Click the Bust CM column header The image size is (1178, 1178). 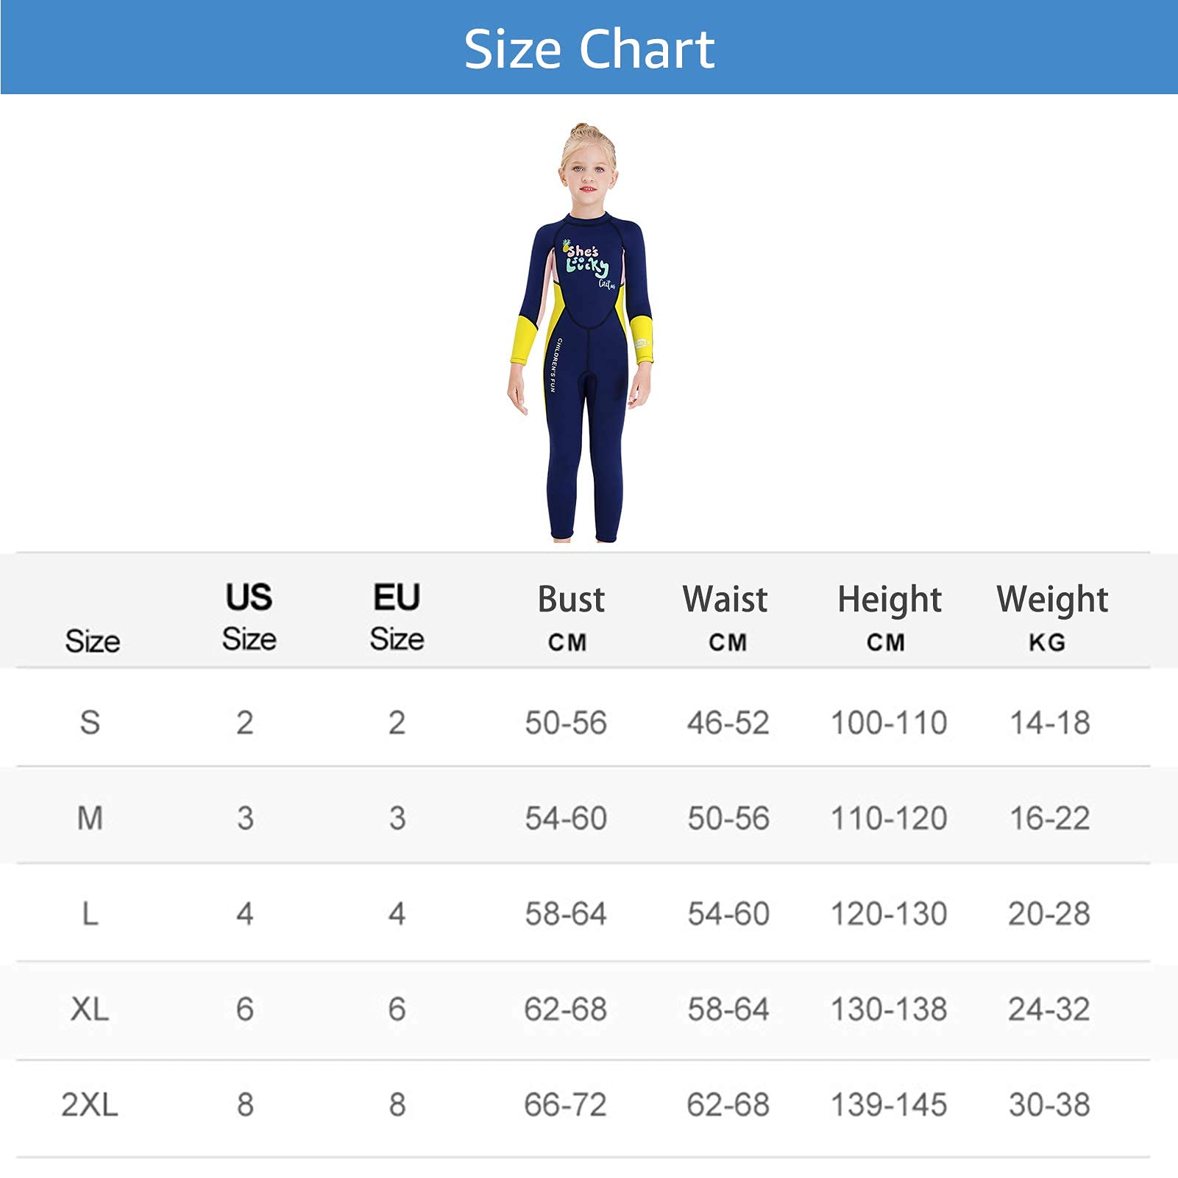tap(570, 618)
